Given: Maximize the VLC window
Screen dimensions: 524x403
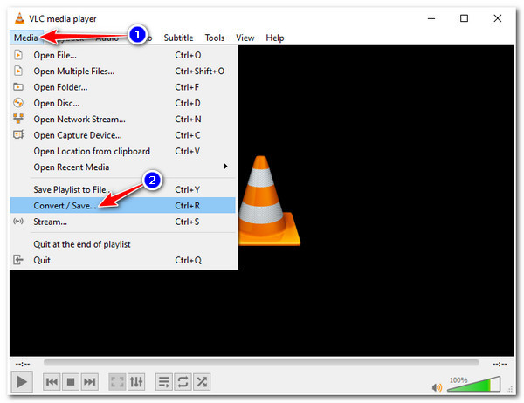Looking at the screenshot, I should 465,18.
